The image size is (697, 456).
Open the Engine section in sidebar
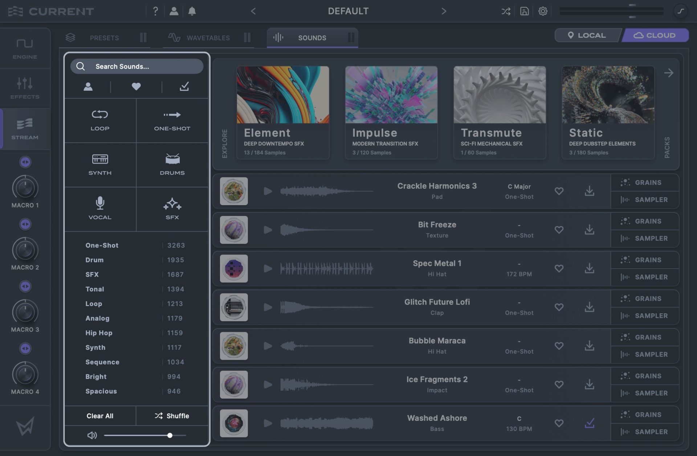(x=25, y=49)
